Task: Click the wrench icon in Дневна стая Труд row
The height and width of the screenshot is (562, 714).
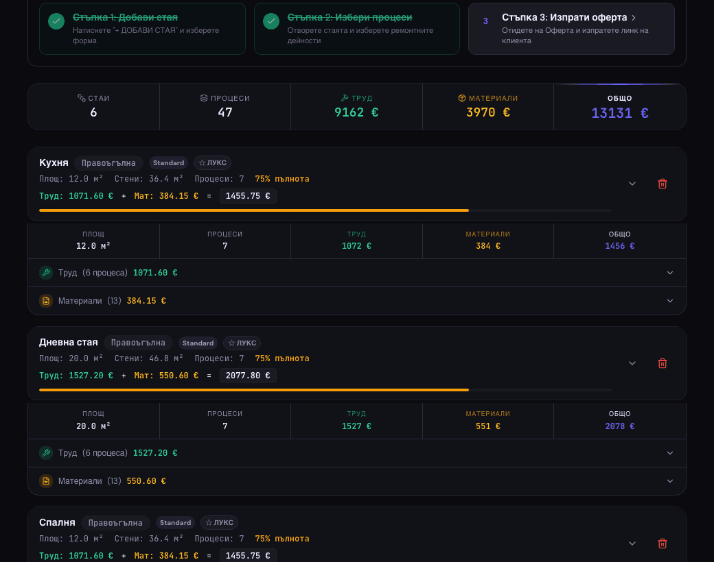Action: click(46, 453)
